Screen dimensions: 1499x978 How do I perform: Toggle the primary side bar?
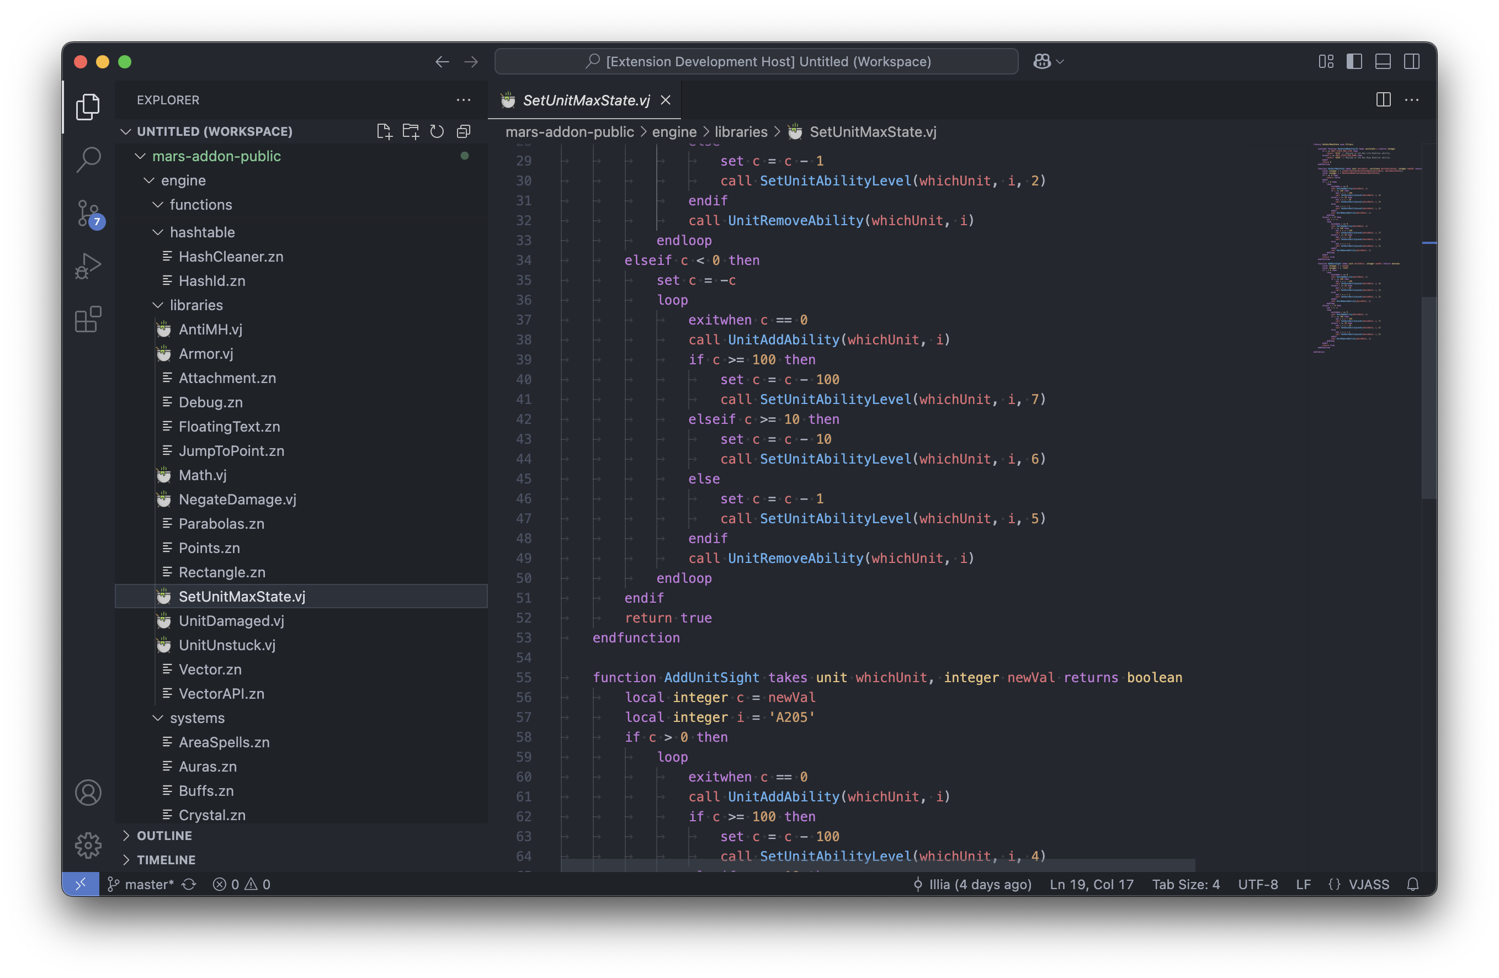[x=1354, y=61]
